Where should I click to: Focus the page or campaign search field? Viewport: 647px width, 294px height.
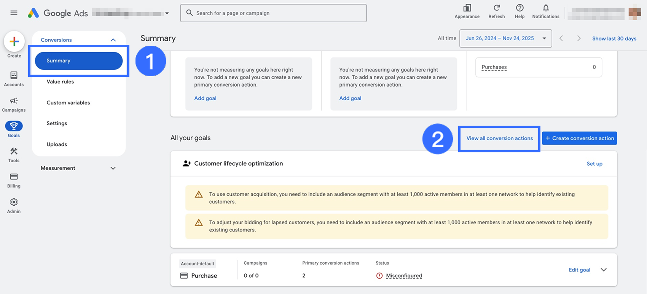(273, 13)
